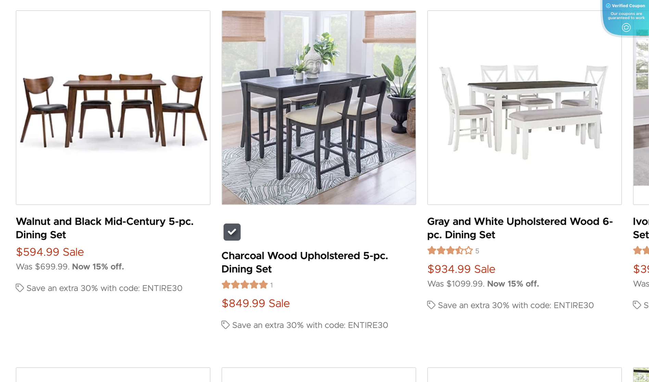Click the $849.99 Sale price
The height and width of the screenshot is (382, 649).
256,303
